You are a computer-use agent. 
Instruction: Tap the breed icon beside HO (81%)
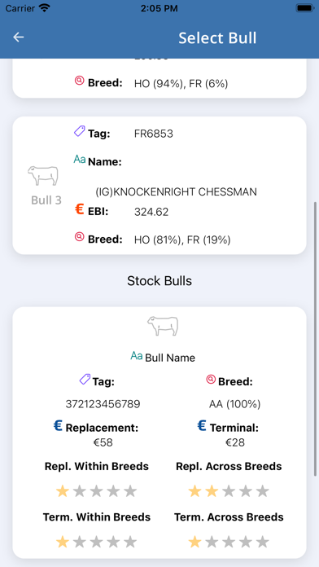80,237
